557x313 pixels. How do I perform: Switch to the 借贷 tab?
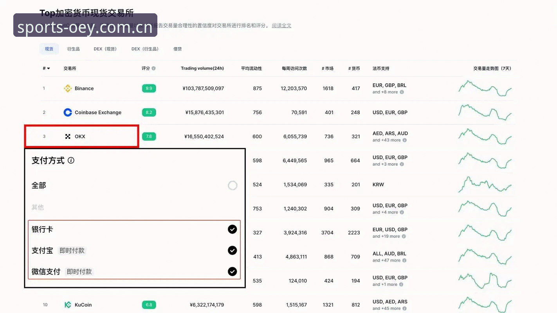point(178,49)
